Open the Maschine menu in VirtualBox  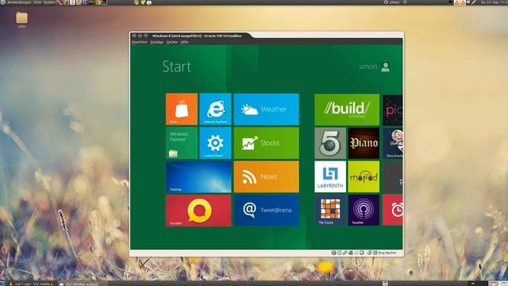140,42
